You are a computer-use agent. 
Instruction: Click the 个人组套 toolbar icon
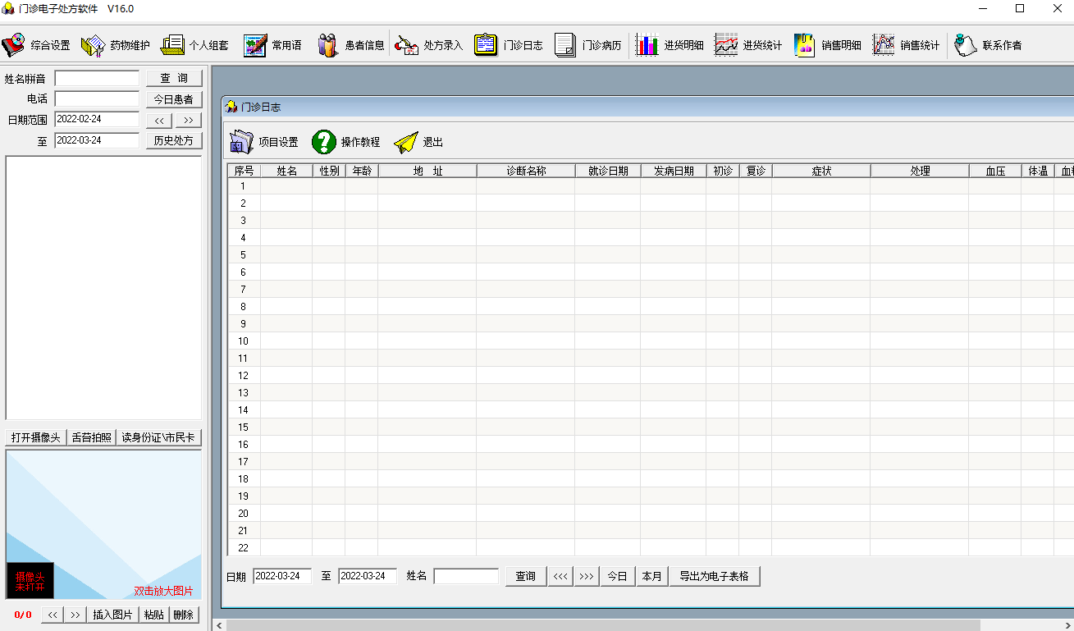coord(172,45)
